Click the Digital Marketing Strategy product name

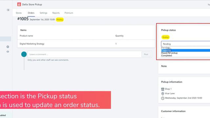coord(32,44)
